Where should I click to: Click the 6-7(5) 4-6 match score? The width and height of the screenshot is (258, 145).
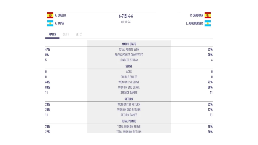click(x=126, y=16)
